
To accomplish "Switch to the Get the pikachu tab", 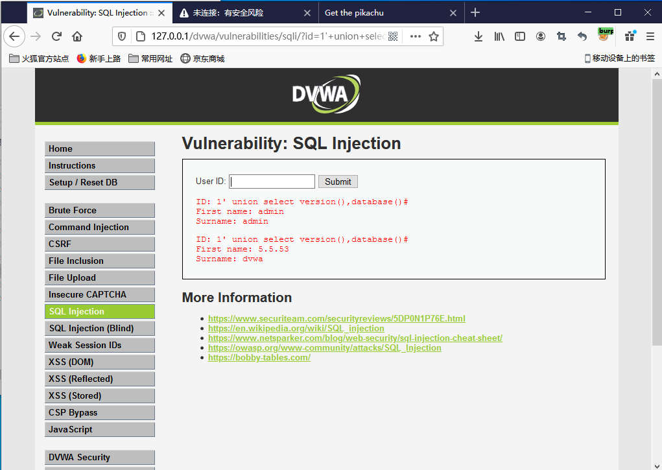I will [392, 13].
